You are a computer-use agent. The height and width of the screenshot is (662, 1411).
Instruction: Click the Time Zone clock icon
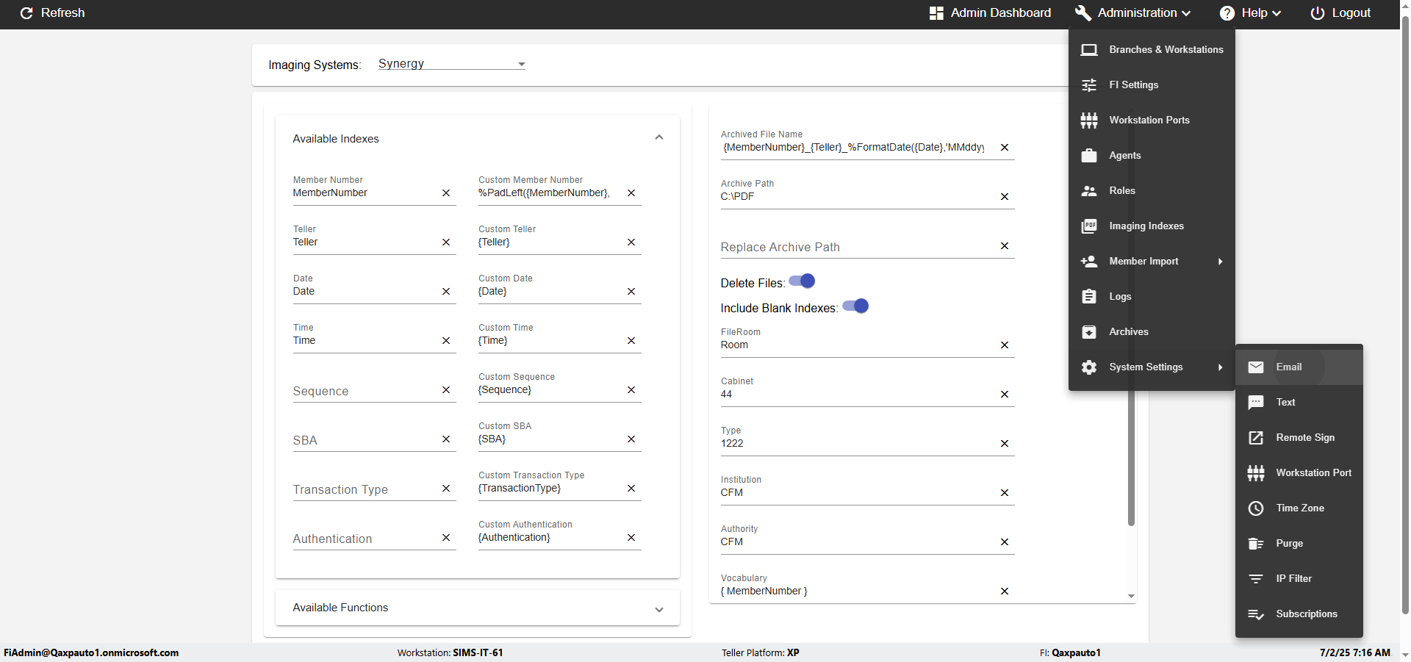1256,508
